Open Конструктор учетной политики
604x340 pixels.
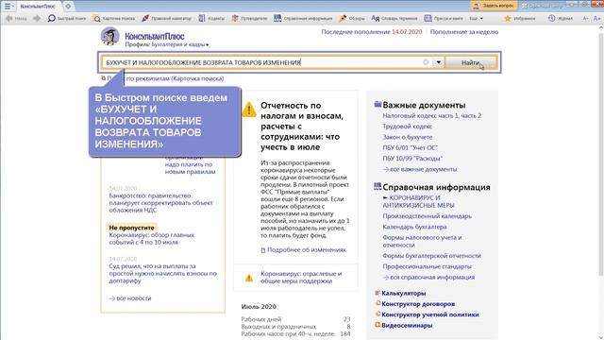click(x=430, y=314)
